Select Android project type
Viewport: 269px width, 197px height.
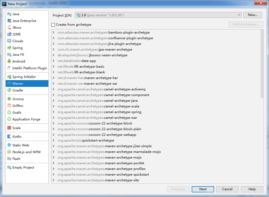(27, 61)
